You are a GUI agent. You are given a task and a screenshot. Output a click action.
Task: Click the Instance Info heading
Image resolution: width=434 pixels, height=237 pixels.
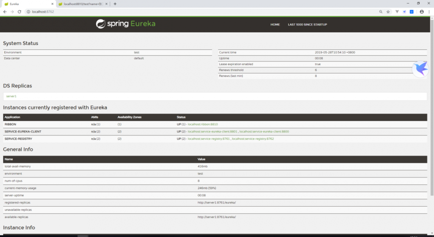pyautogui.click(x=19, y=227)
